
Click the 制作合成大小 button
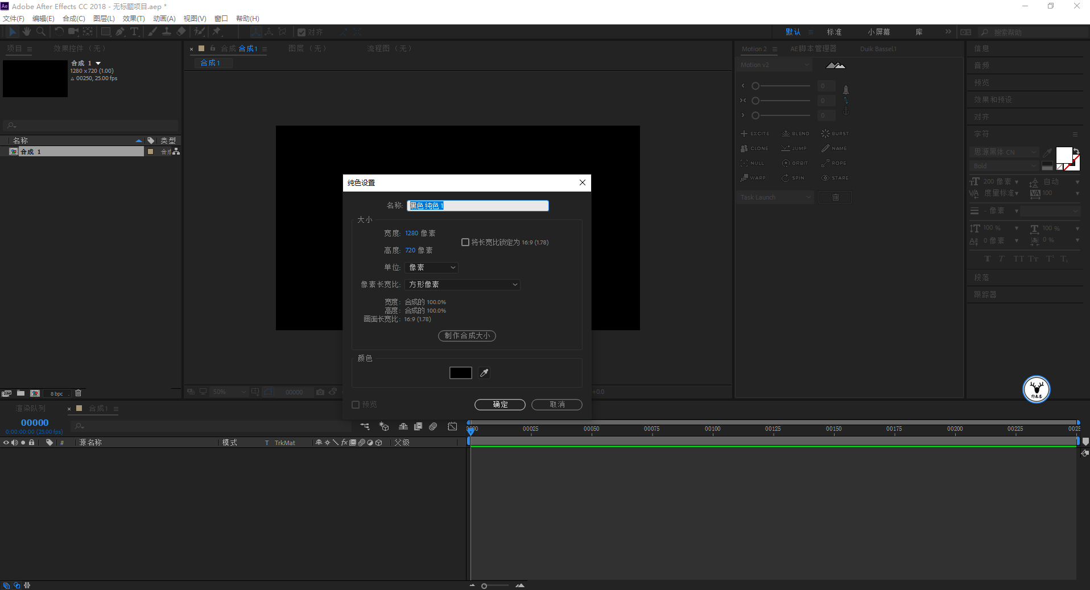pyautogui.click(x=466, y=336)
